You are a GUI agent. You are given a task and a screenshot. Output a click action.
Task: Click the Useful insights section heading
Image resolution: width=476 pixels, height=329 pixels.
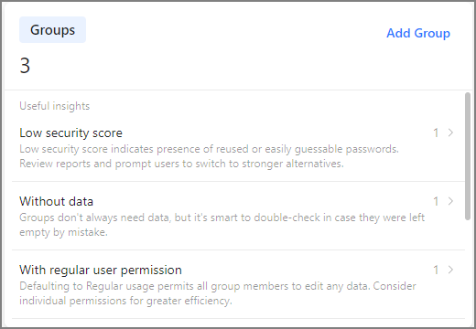55,106
